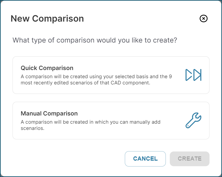The width and height of the screenshot is (222, 177).
Task: Click the comparison type question text
Action: (95, 40)
